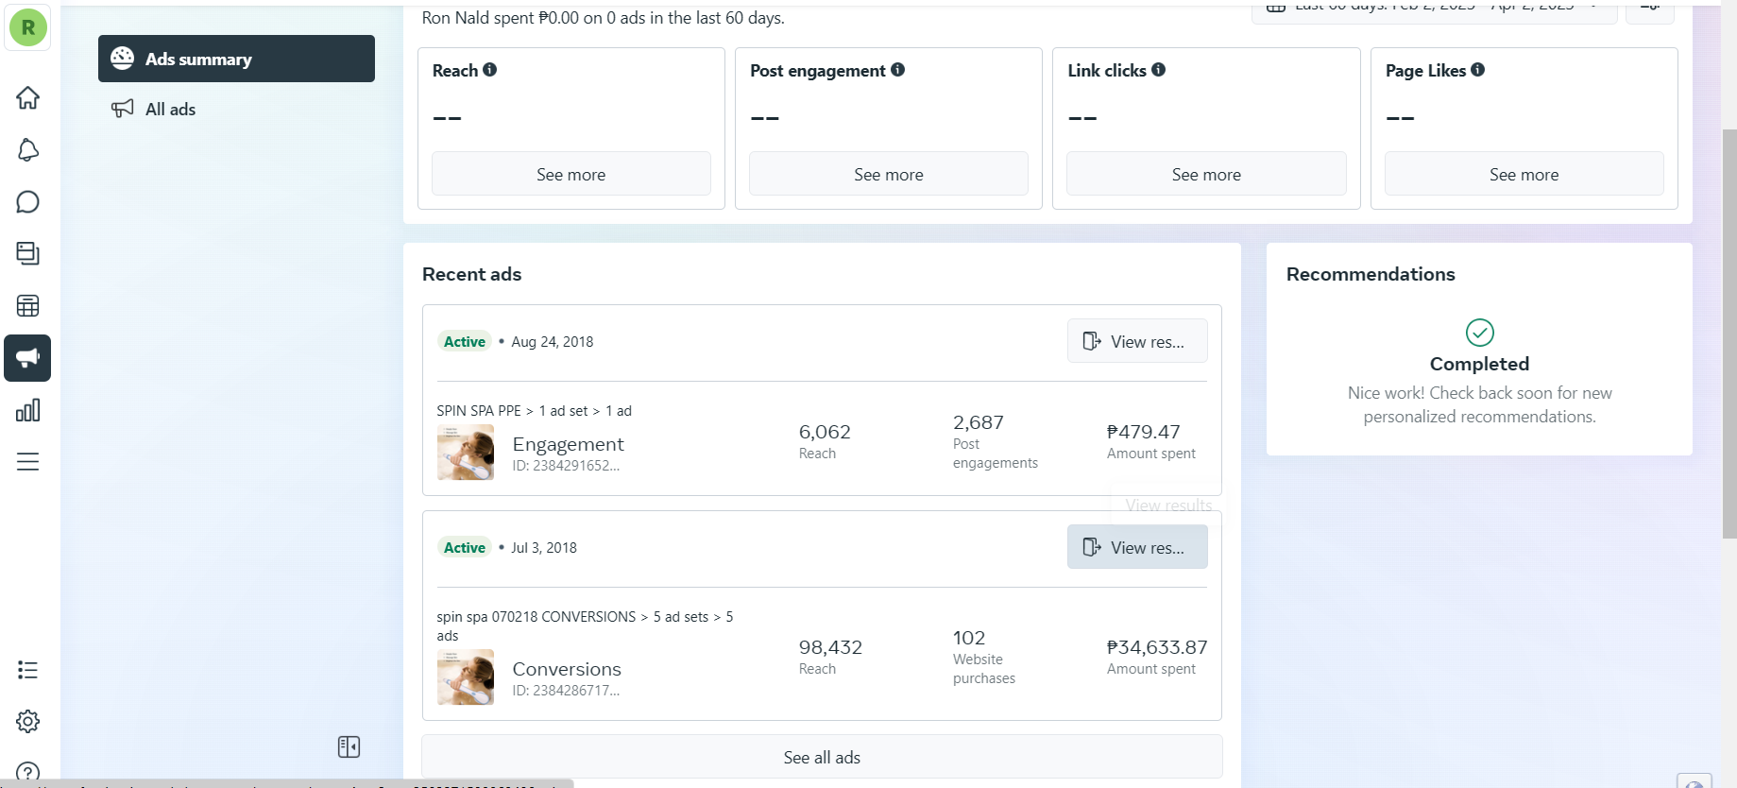Image resolution: width=1737 pixels, height=788 pixels.
Task: Click the Link clicks info icon
Action: click(x=1158, y=70)
